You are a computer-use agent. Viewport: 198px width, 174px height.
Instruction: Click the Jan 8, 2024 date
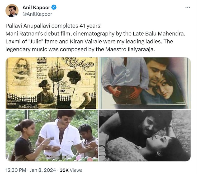point(43,170)
